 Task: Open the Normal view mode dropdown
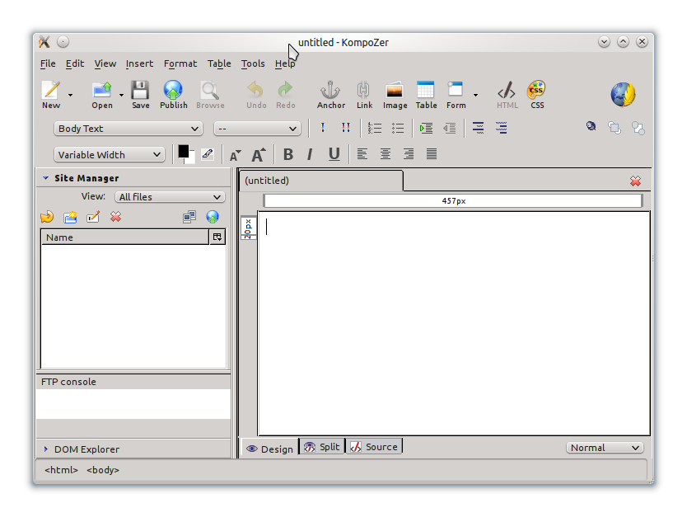(605, 448)
